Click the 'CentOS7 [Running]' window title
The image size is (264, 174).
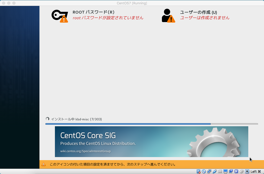(132, 3)
